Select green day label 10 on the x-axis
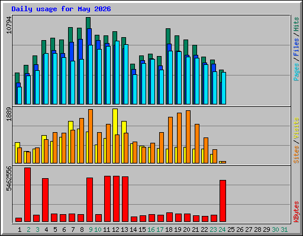This screenshot has width=303, height=236. click(98, 230)
